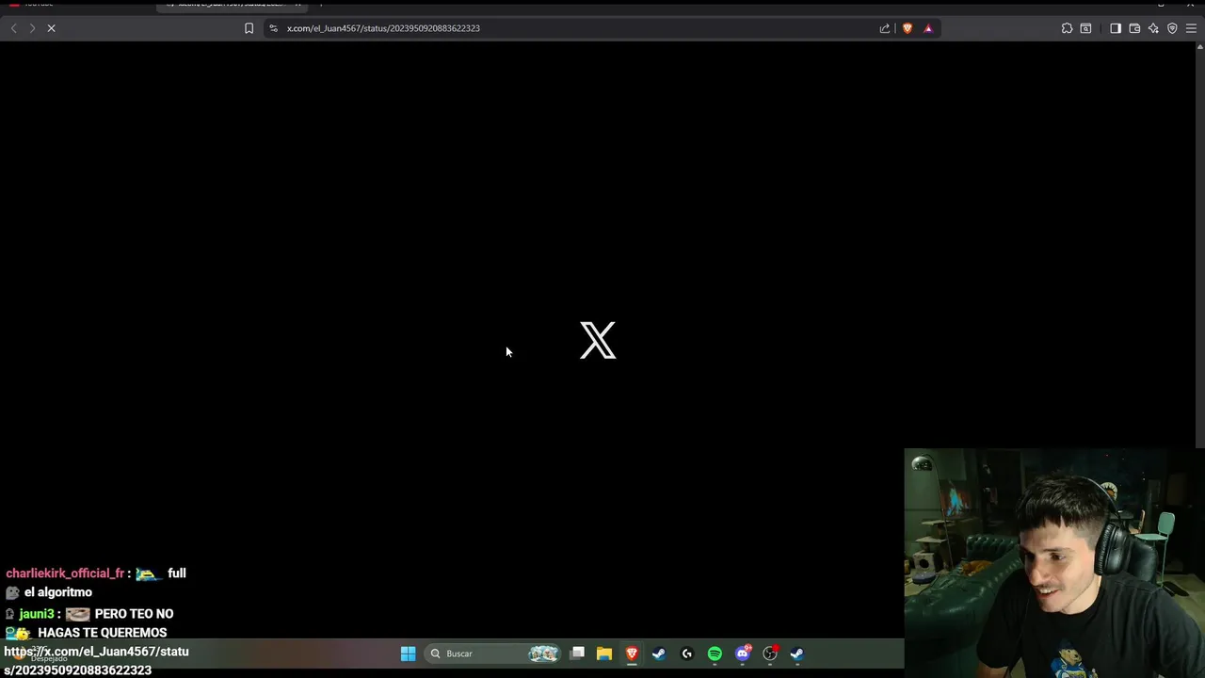Image resolution: width=1205 pixels, height=678 pixels.
Task: Open Spotify from the taskbar
Action: (x=715, y=654)
